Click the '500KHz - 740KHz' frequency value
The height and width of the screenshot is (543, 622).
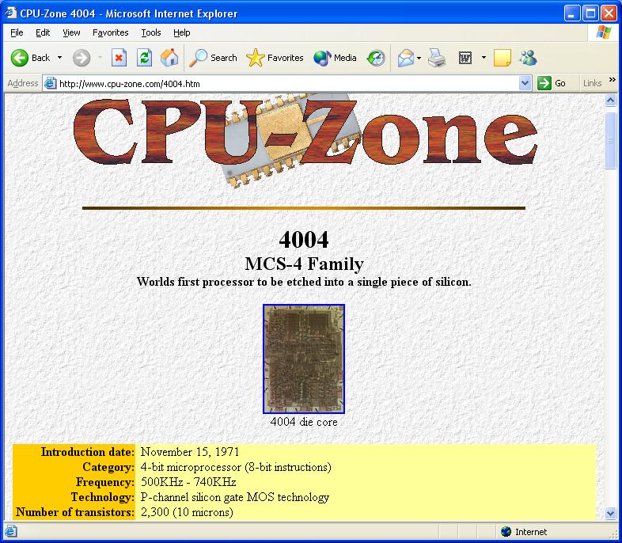coord(188,482)
